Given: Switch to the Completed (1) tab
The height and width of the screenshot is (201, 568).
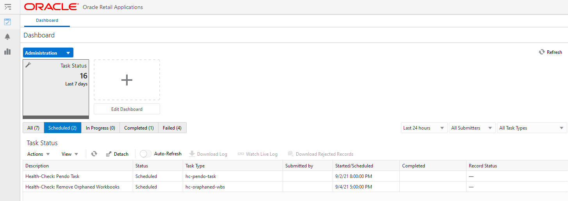Looking at the screenshot, I should [x=139, y=128].
